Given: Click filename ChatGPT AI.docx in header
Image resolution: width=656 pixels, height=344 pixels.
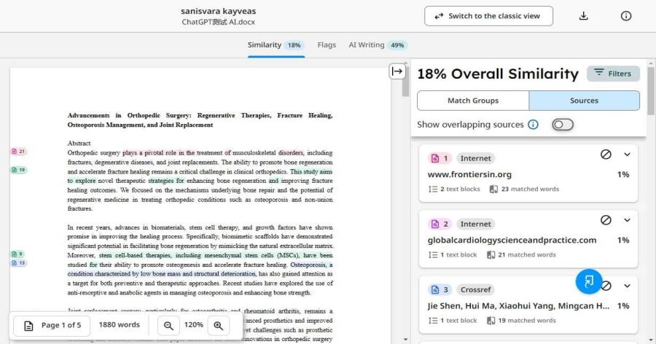Looking at the screenshot, I should click(x=219, y=22).
